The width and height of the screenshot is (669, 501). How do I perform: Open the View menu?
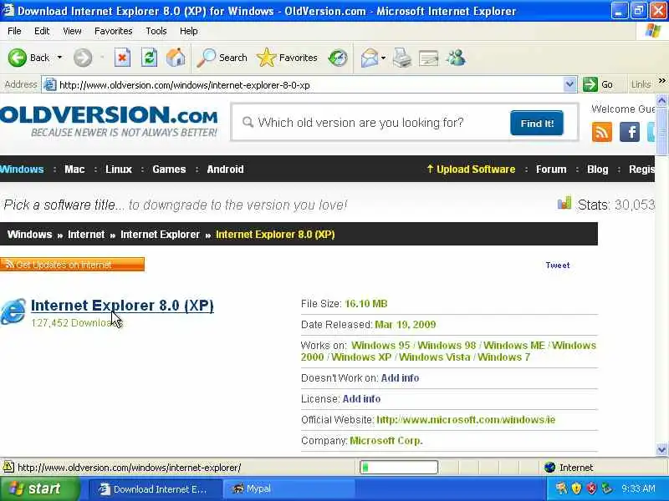pyautogui.click(x=72, y=31)
